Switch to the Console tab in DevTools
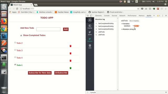168x94 pixels. coord(107,16)
